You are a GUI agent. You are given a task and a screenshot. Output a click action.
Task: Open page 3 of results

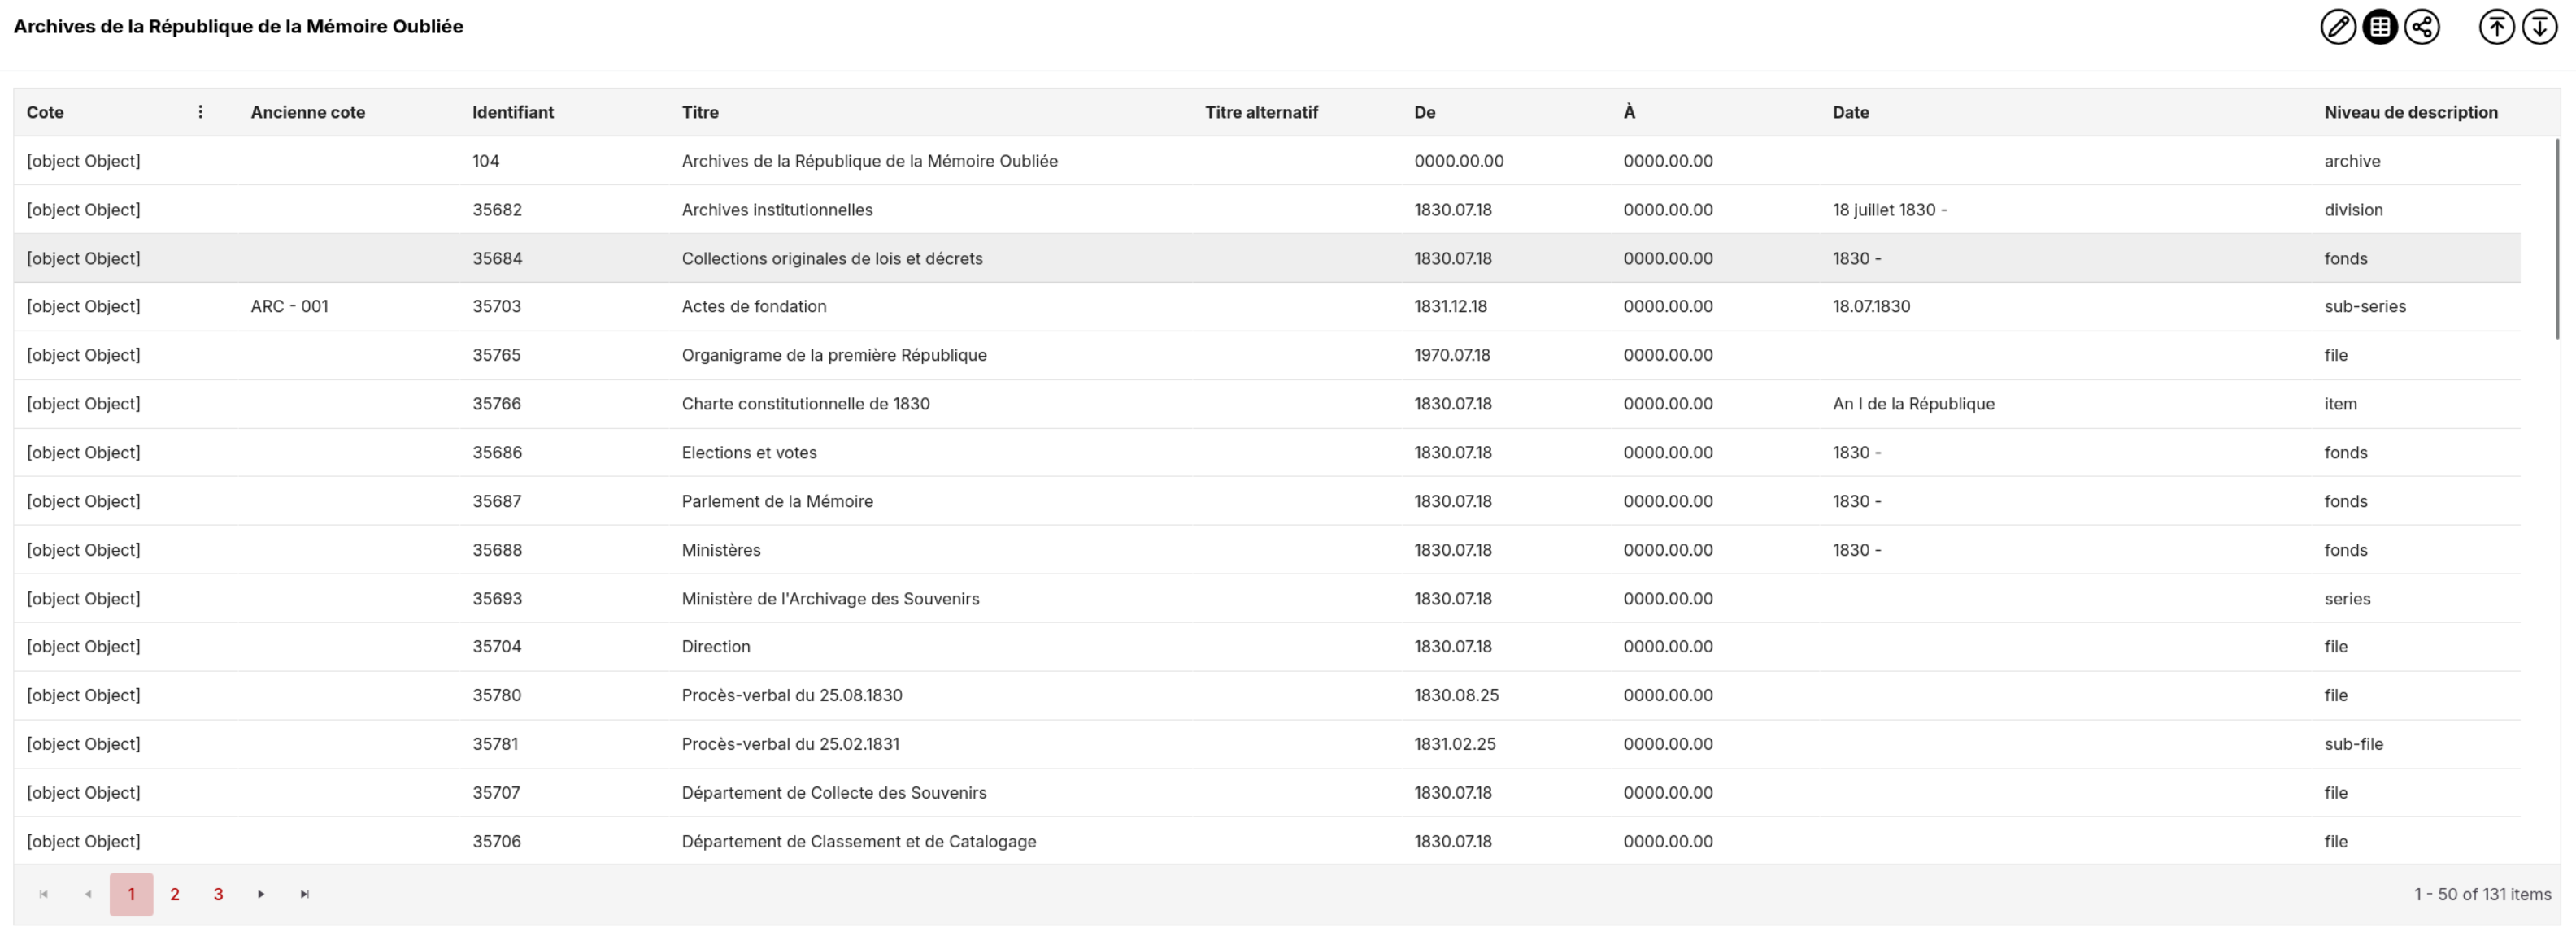[218, 894]
